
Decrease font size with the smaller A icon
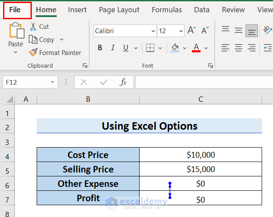205,31
